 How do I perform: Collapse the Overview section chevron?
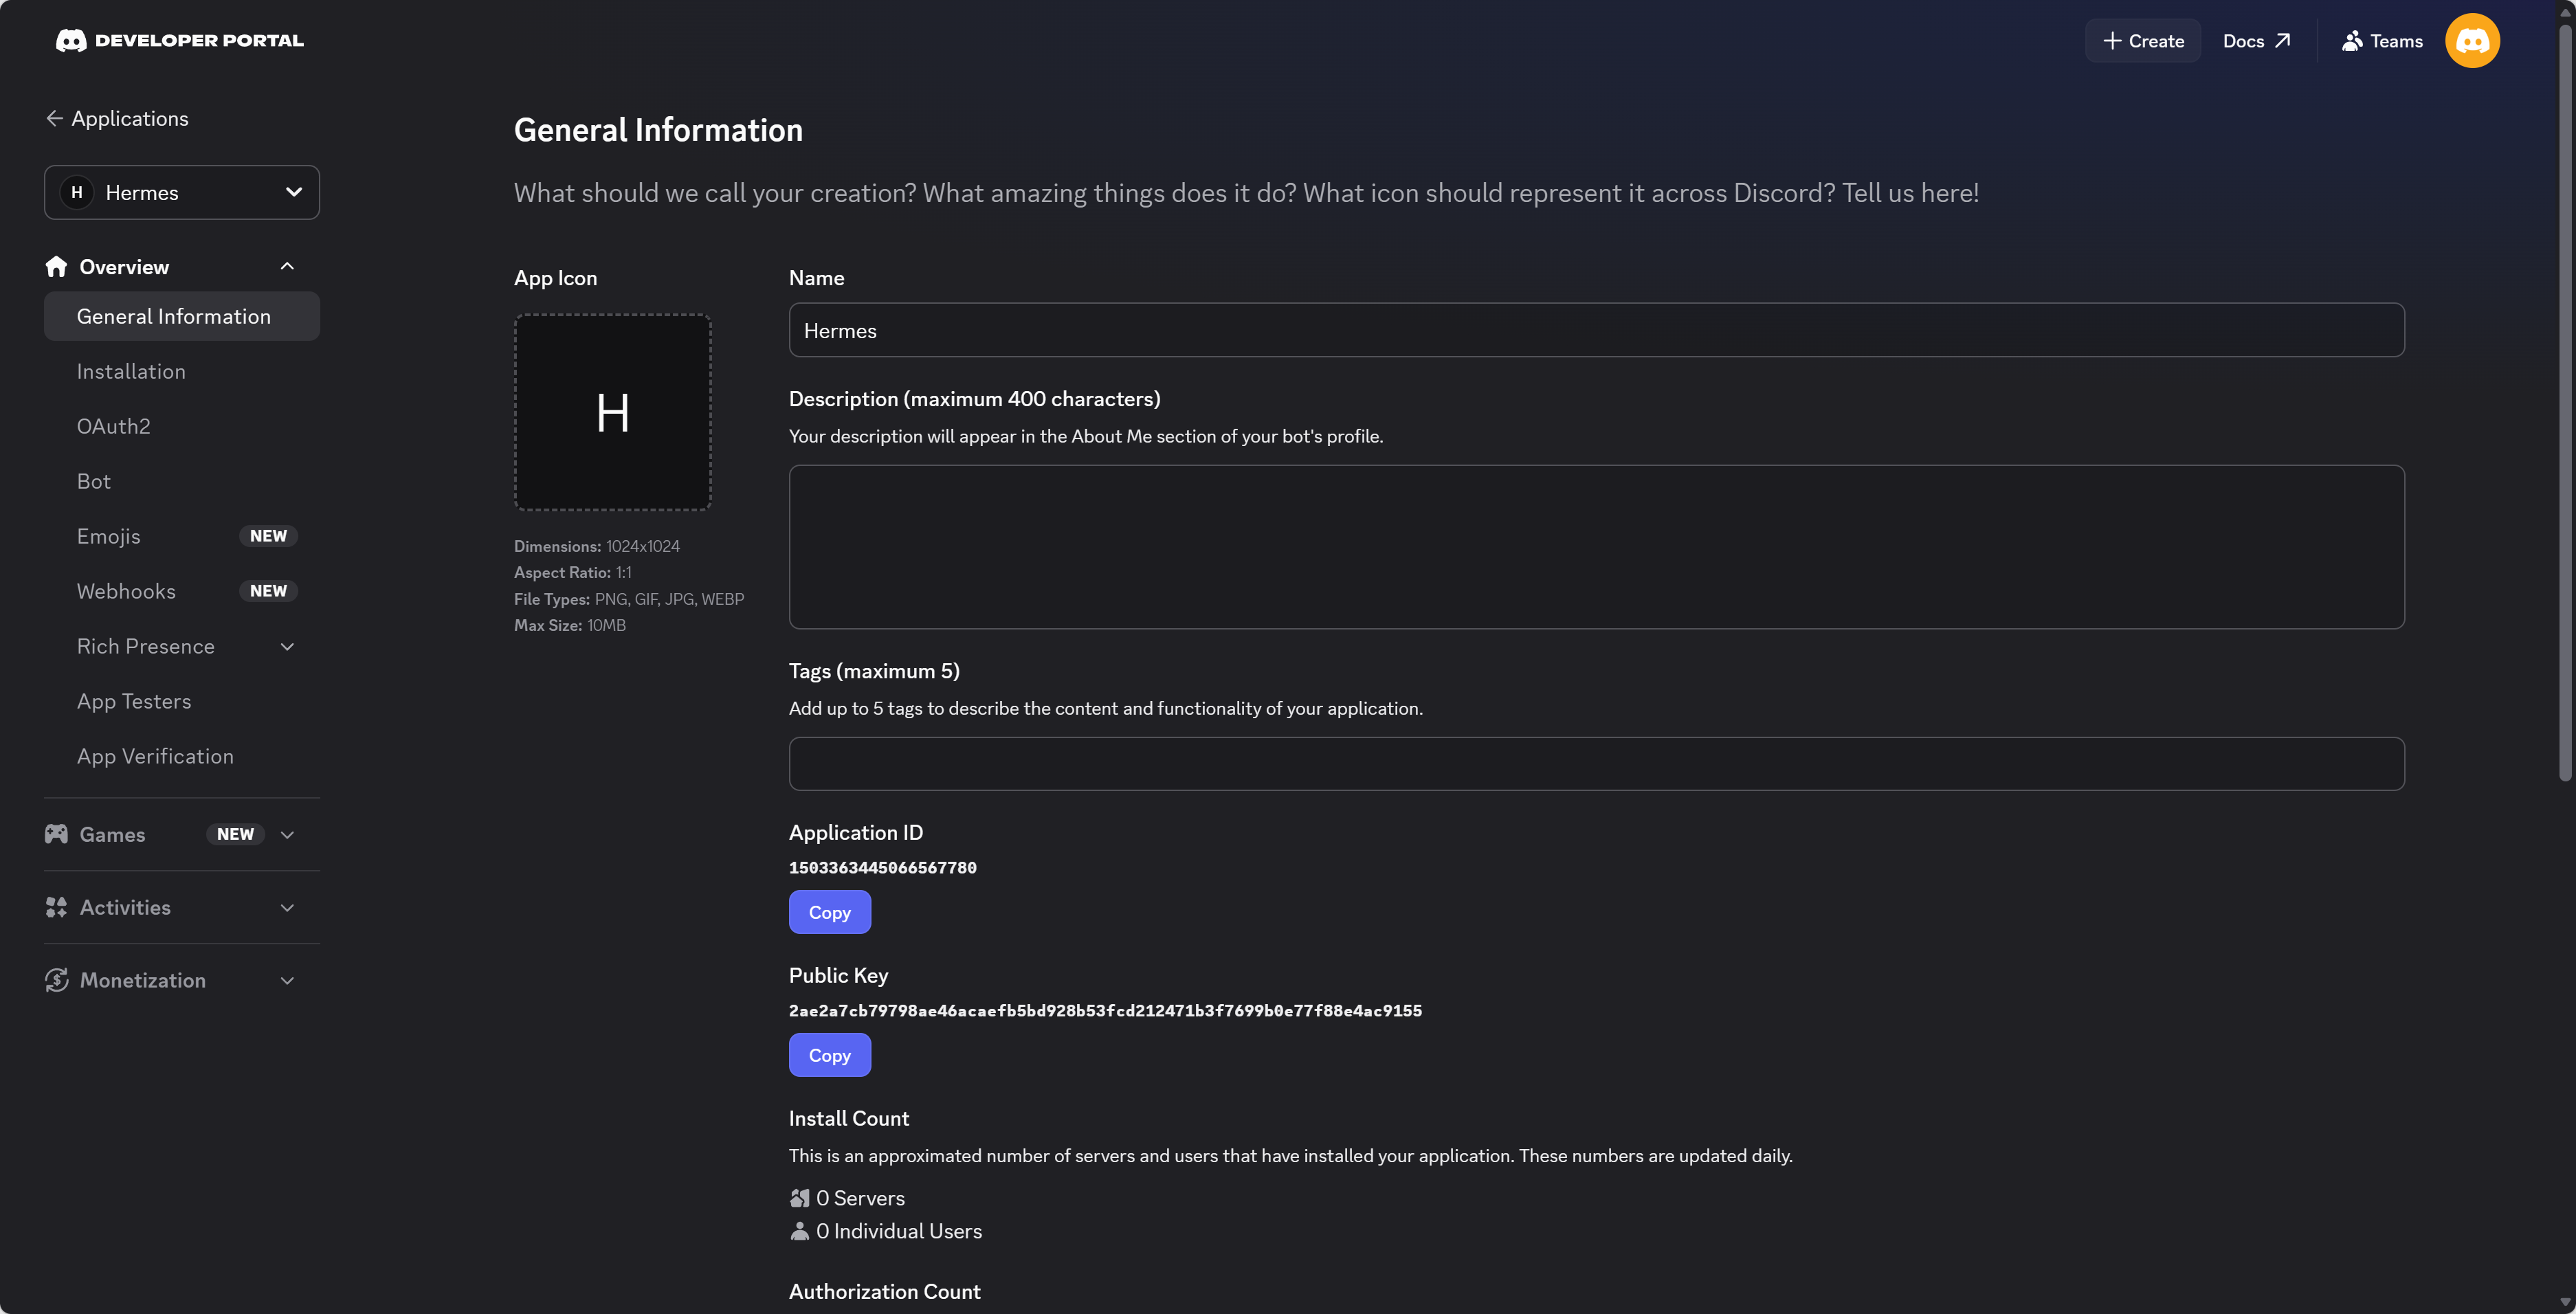[x=287, y=266]
